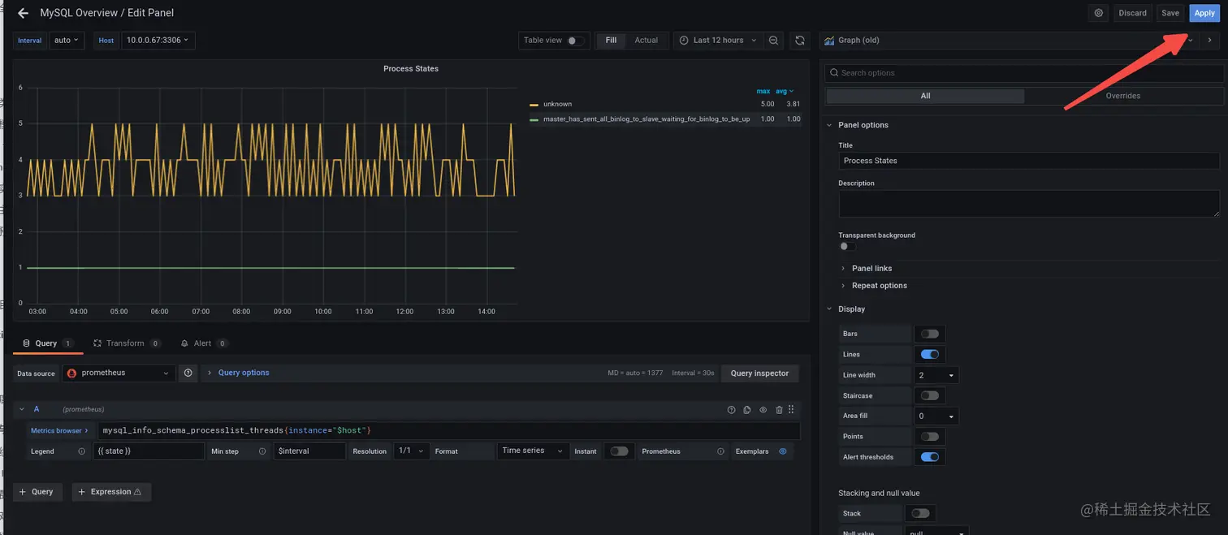Open dashboard settings gear icon
This screenshot has width=1228, height=535.
coord(1099,13)
